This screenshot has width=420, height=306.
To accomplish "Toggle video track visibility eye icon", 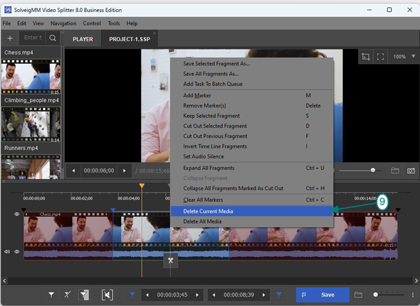I will pos(17,214).
